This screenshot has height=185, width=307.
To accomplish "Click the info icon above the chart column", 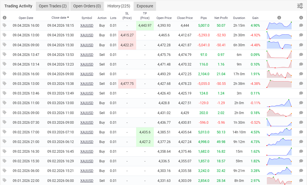I will pos(279,18).
